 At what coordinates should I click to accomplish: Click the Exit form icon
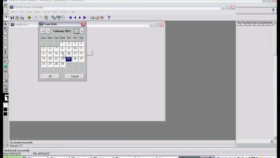(30, 18)
